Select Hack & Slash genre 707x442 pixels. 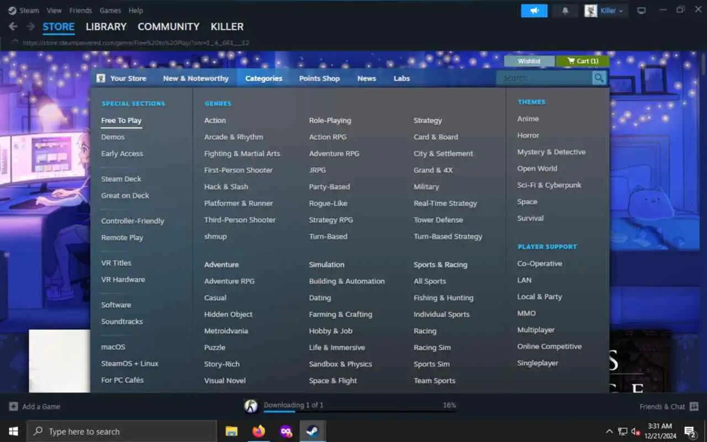click(x=226, y=187)
